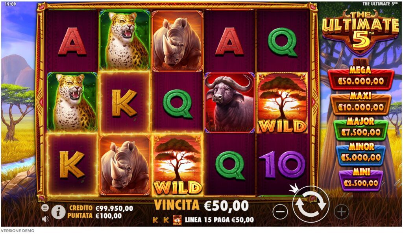Click the buffalo symbol on reel four
The width and height of the screenshot is (403, 234).
(x=229, y=103)
